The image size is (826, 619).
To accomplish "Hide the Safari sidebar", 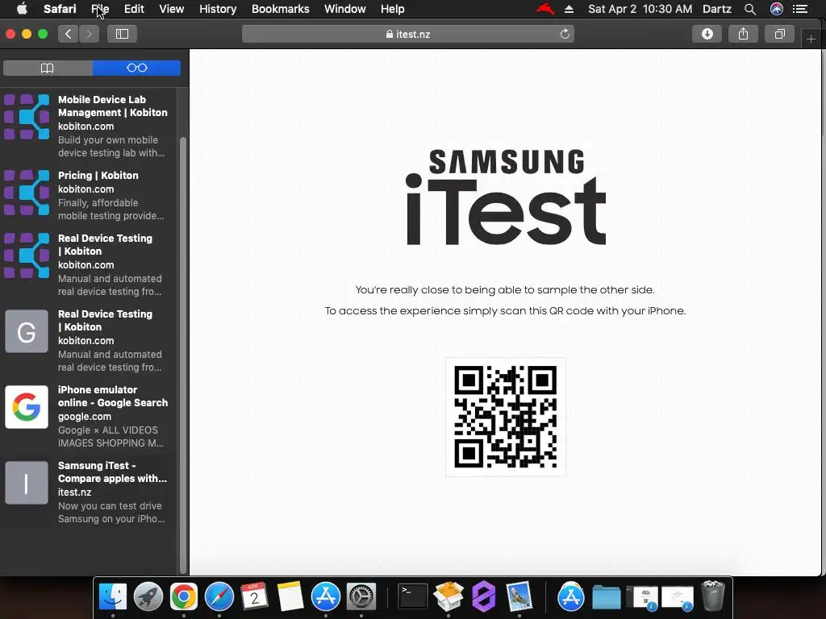I will coord(123,34).
